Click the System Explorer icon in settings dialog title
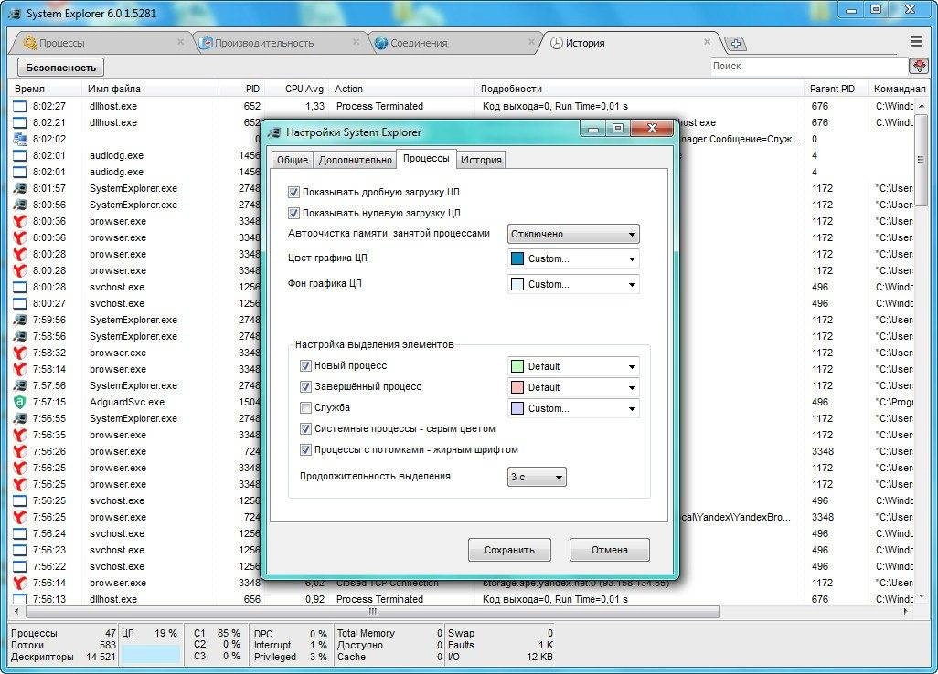The width and height of the screenshot is (938, 674). 274,132
